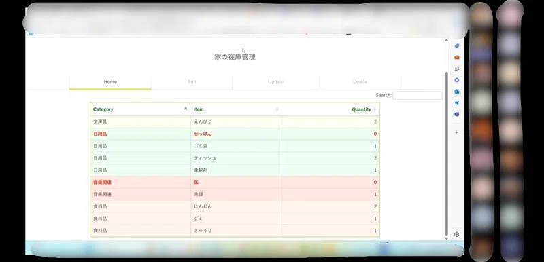This screenshot has height=262, width=544.
Task: Click the 家の在庫管理 page title
Action: click(235, 57)
